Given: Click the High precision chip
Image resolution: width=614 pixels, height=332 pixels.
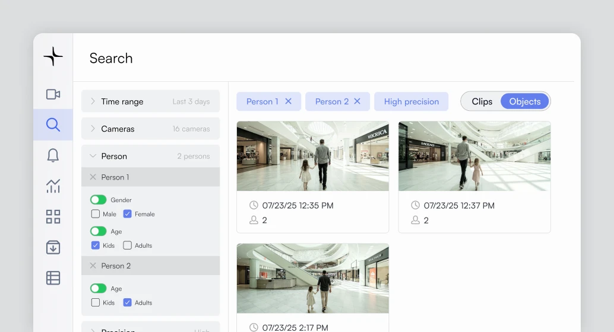Looking at the screenshot, I should click(411, 101).
